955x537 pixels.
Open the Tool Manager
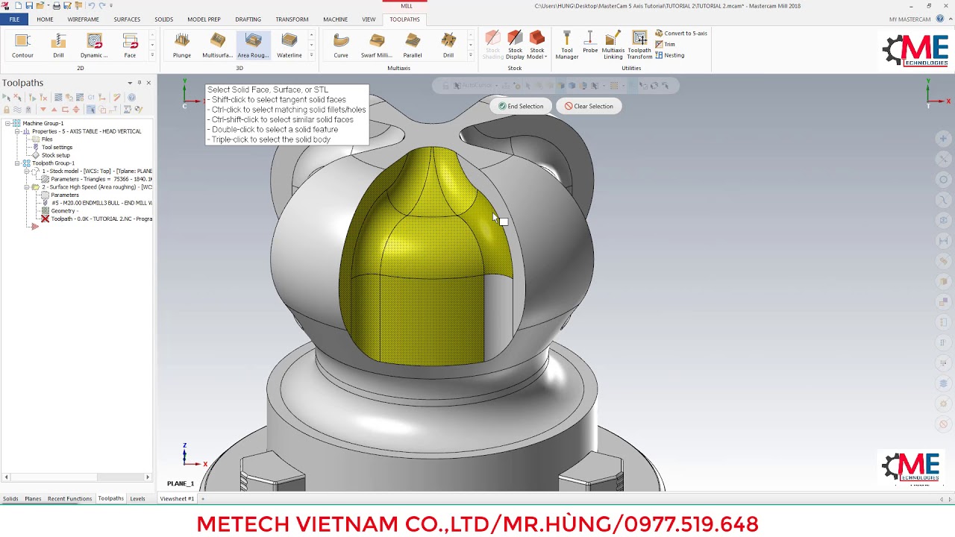(x=567, y=45)
